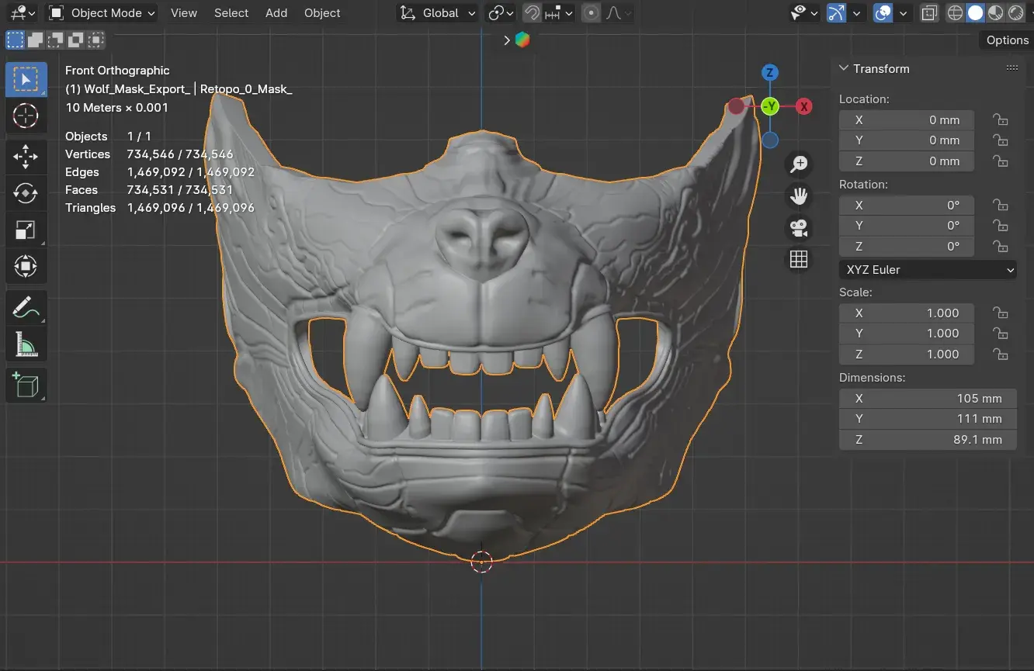Open the Object menu
Image resolution: width=1034 pixels, height=671 pixels.
322,13
